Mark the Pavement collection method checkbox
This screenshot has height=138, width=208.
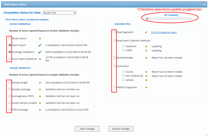point(124,46)
